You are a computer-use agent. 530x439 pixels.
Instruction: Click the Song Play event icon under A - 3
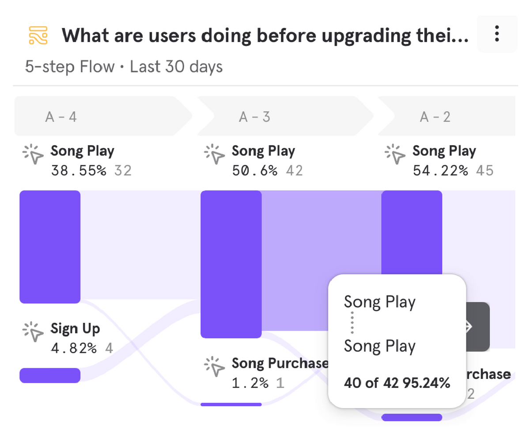[x=214, y=155]
